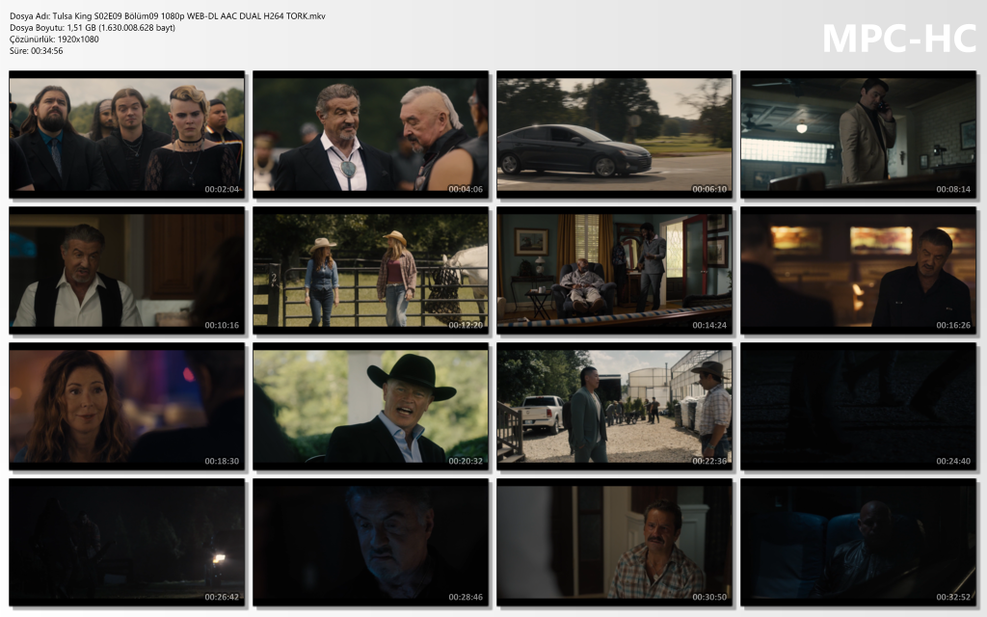Select the thumbnail stamped 00:04:06

pos(371,134)
